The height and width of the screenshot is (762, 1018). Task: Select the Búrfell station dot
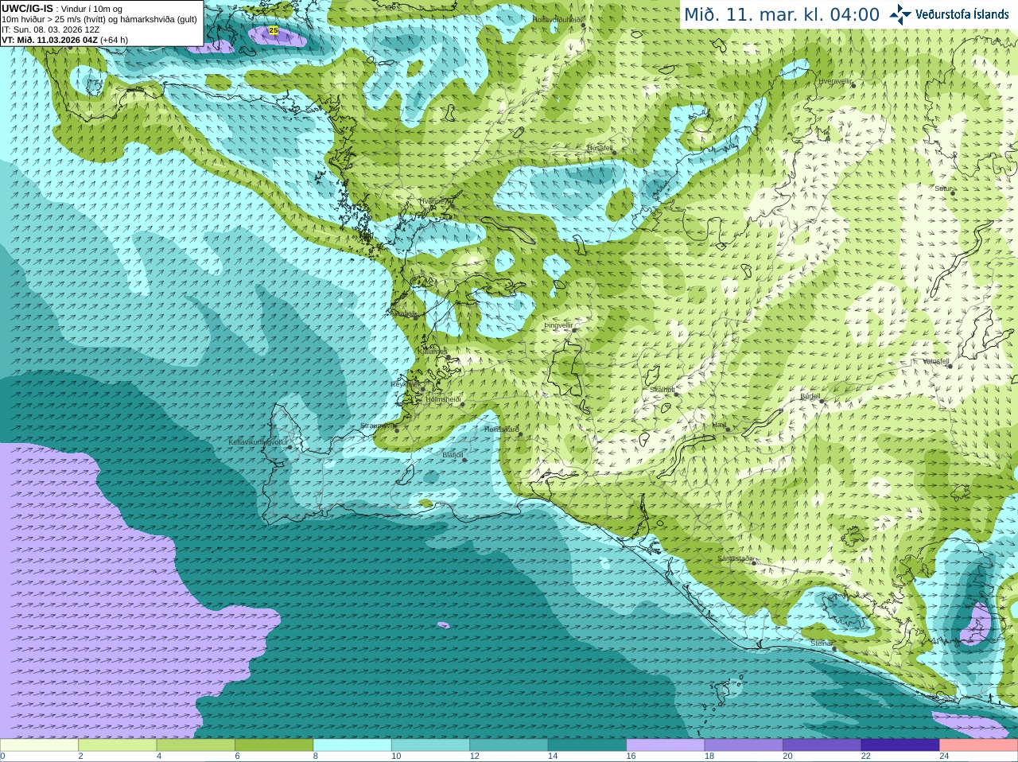(822, 400)
